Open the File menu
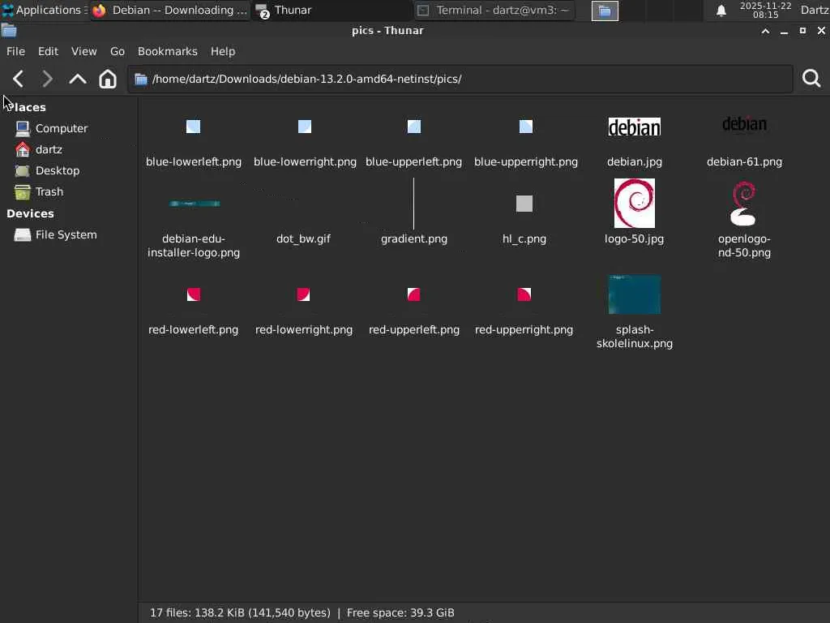The height and width of the screenshot is (623, 830). [x=15, y=51]
